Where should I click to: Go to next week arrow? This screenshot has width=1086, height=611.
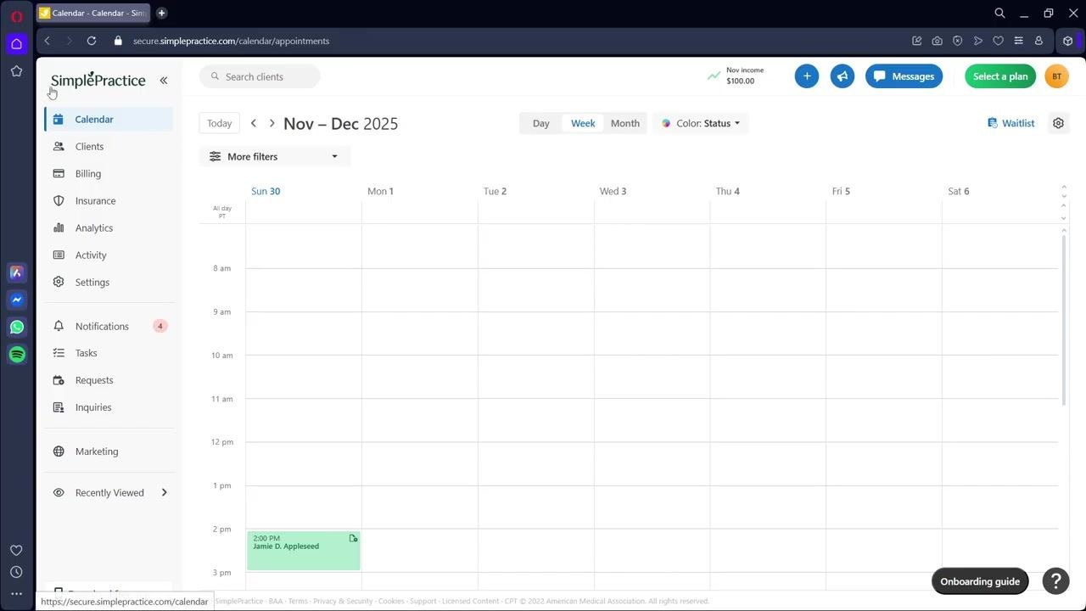271,123
